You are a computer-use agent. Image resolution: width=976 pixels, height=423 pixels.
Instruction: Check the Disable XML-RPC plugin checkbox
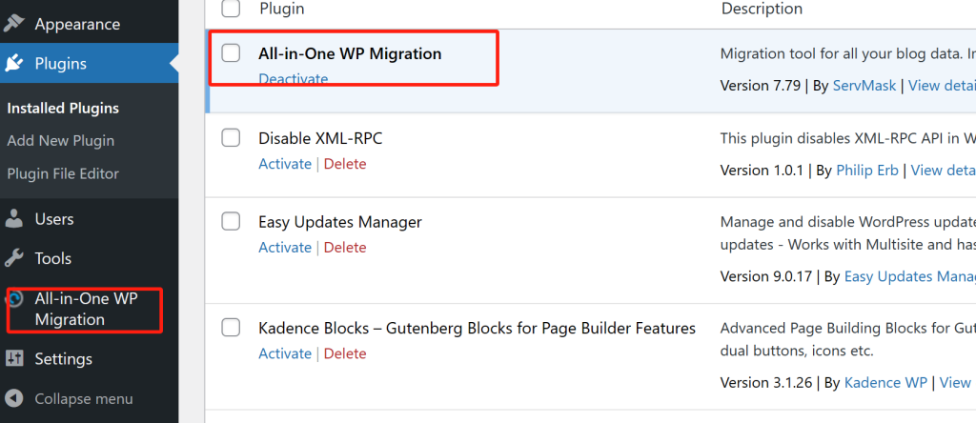[x=231, y=137]
